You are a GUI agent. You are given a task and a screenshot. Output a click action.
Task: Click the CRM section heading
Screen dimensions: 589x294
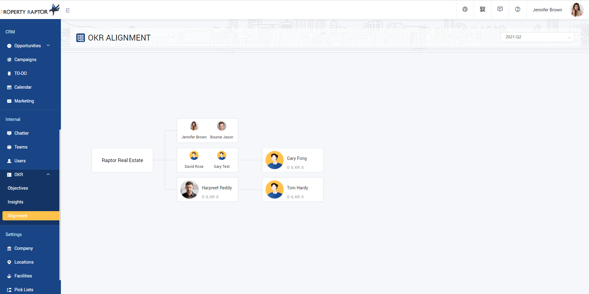(x=10, y=32)
